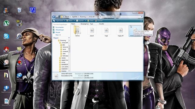Screen dimensions: 195x109
Task: Sort by Gewijzigd op column header
Action: click(x=85, y=24)
